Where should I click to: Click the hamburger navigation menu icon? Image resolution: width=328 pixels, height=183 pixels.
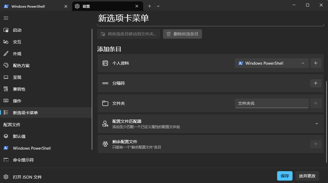point(6,18)
